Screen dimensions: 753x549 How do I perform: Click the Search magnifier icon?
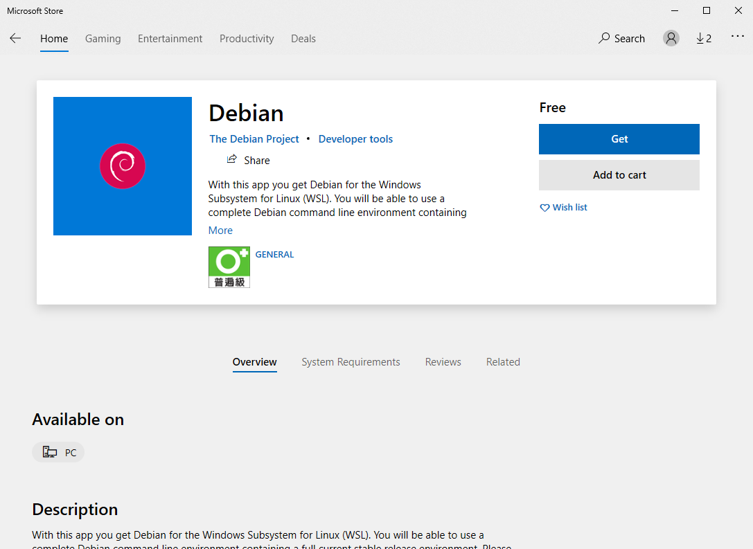click(x=603, y=38)
